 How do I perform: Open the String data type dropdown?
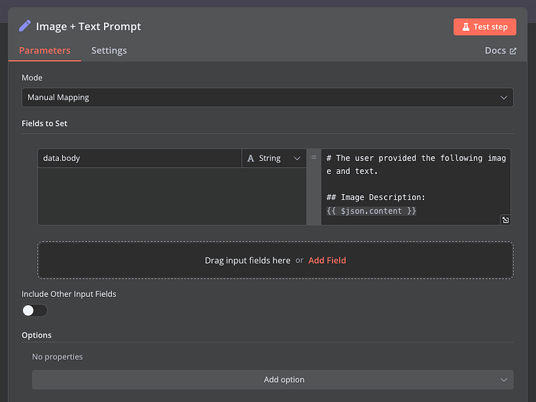(x=274, y=159)
